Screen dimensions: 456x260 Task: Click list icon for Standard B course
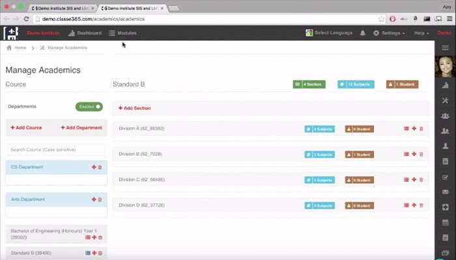pos(88,253)
